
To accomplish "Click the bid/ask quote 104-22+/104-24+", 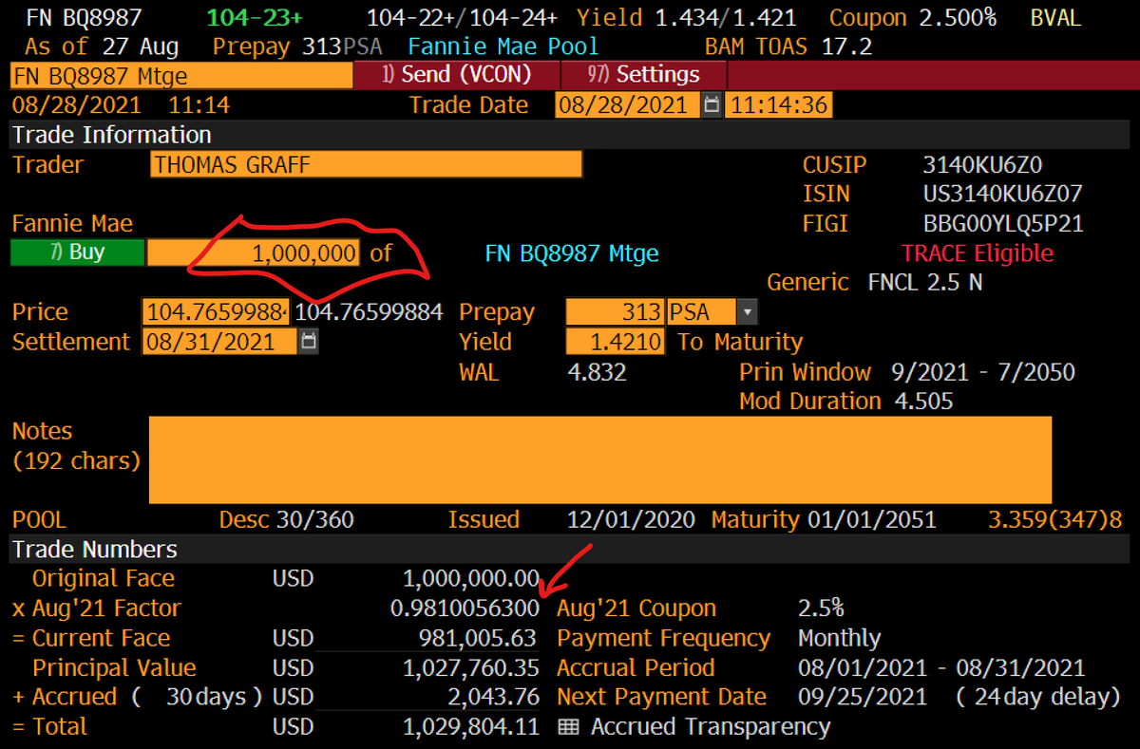I will click(463, 17).
